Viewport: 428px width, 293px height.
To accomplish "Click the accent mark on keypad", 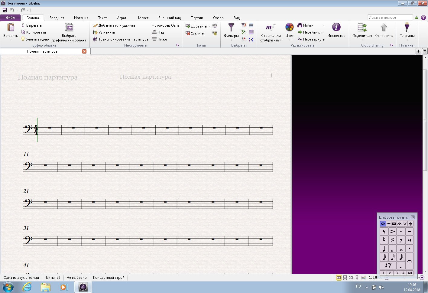I will coord(392,232).
